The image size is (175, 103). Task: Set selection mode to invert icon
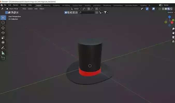coord(14,12)
